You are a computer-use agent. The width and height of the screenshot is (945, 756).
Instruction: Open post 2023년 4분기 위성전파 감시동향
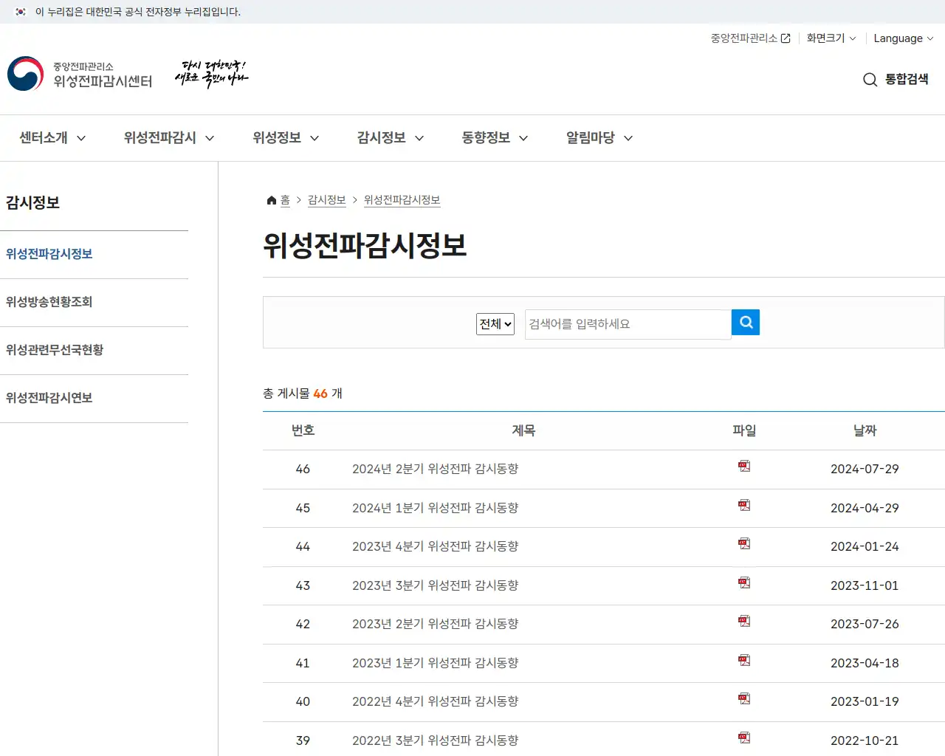click(436, 546)
